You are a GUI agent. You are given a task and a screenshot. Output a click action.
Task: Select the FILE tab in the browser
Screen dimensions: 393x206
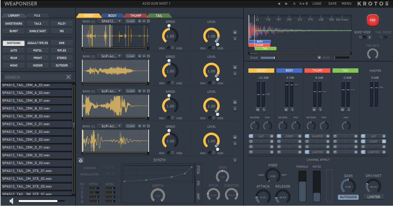coord(37,15)
